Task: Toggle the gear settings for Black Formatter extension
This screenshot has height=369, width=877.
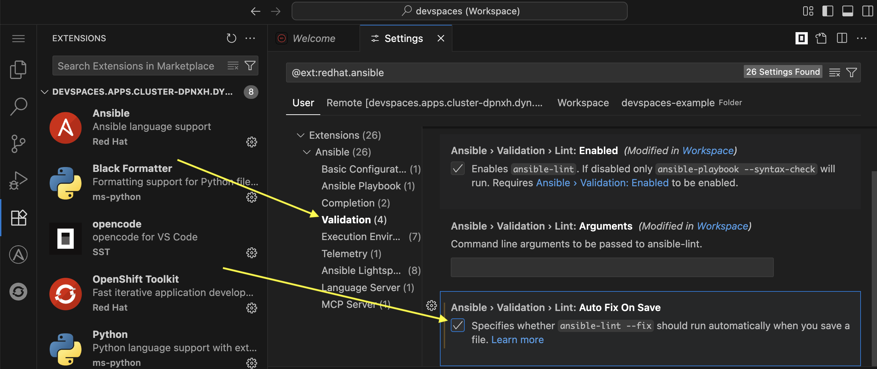Action: (x=251, y=197)
